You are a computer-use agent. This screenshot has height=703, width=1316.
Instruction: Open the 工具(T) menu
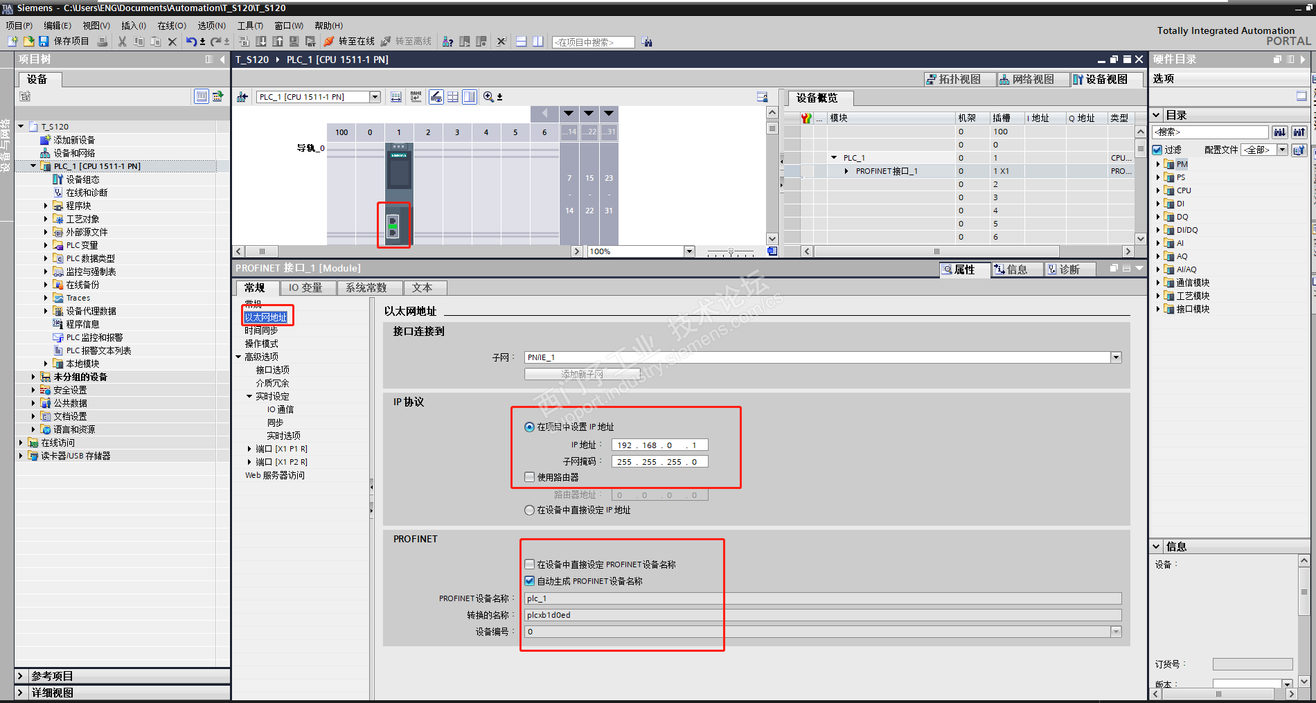click(x=250, y=26)
